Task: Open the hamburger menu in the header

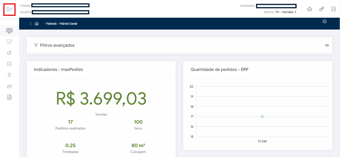Action: click(x=9, y=10)
